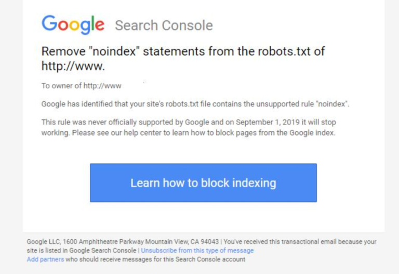This screenshot has width=399, height=274.
Task: Click "Google Search Console" in the footer
Action: point(106,251)
